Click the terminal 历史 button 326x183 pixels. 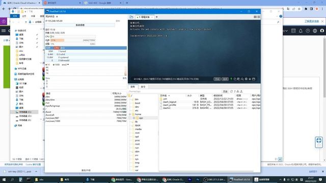click(x=217, y=79)
